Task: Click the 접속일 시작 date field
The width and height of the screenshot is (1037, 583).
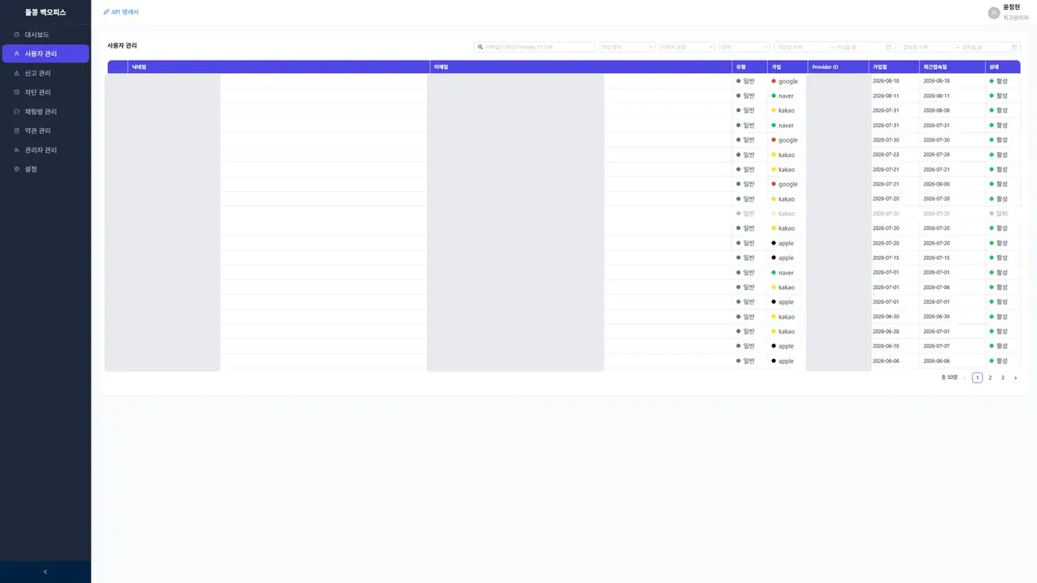Action: (925, 47)
